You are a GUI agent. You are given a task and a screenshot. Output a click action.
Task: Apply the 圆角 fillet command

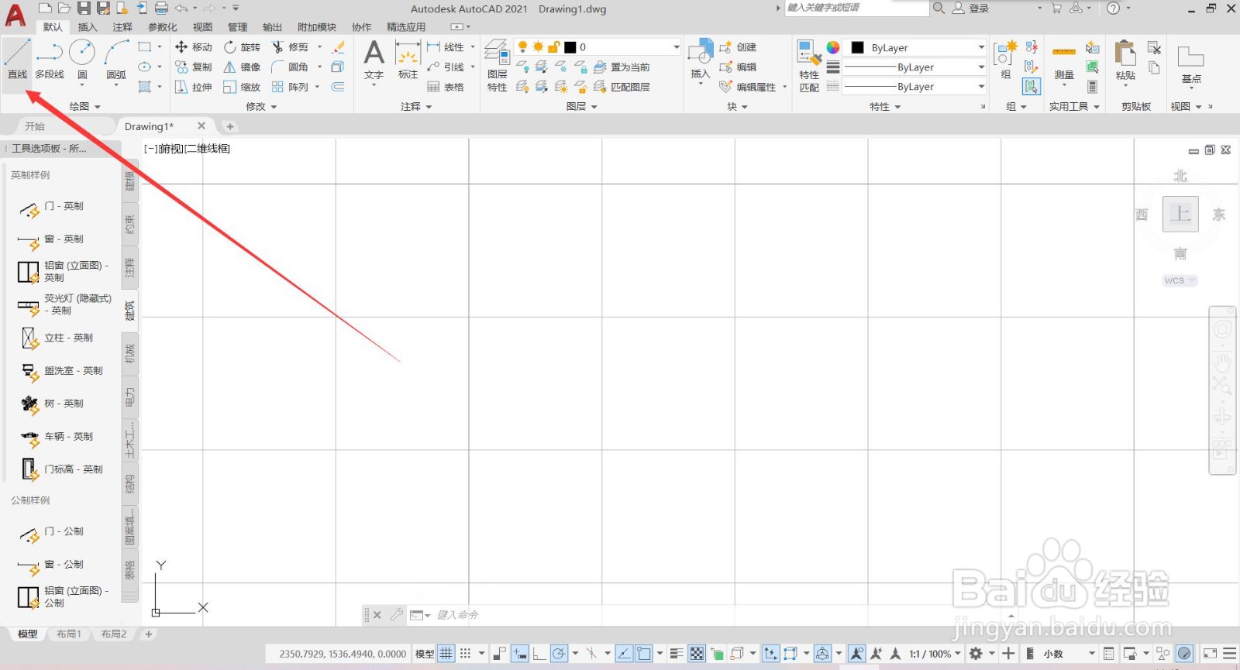click(x=290, y=67)
